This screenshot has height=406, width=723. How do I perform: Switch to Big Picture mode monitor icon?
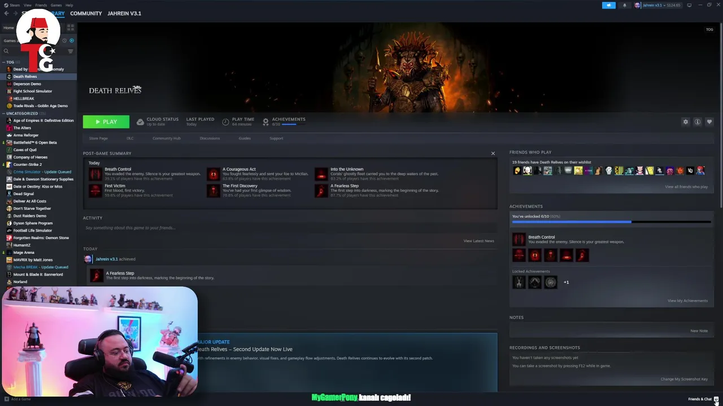[689, 5]
